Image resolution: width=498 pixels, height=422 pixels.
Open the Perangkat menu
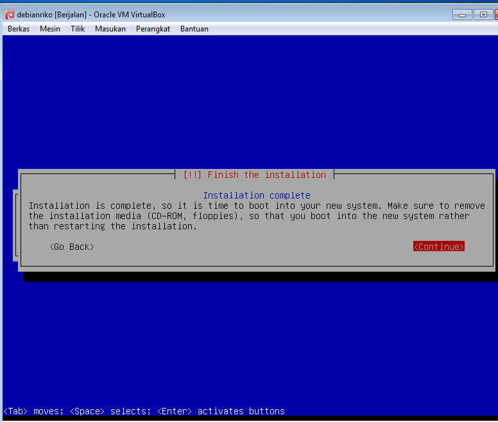(153, 29)
